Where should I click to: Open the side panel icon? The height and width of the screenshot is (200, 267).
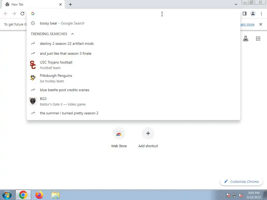point(245,14)
